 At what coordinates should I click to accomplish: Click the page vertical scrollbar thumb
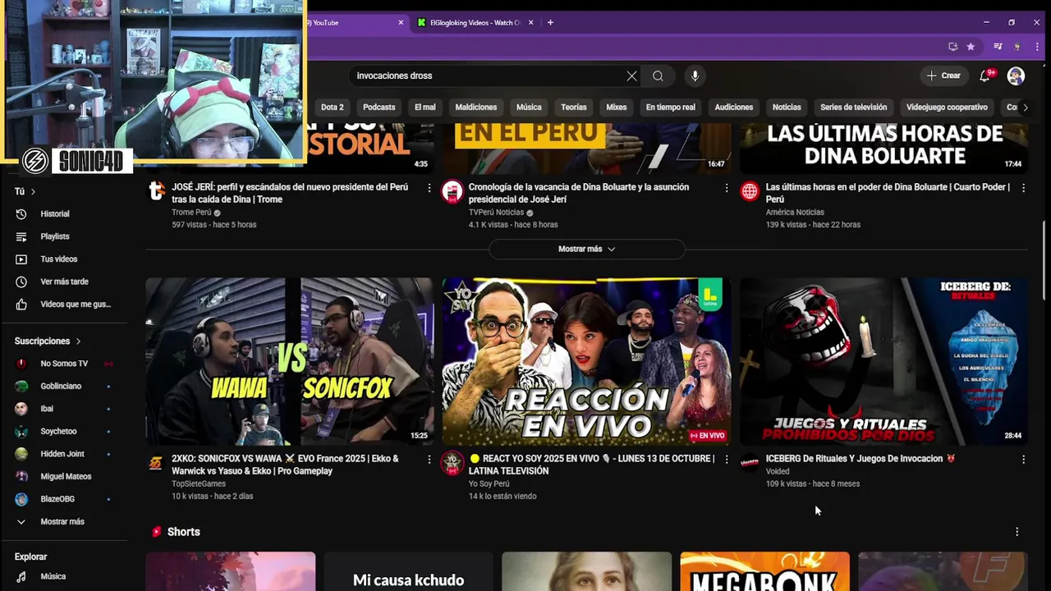pos(1045,260)
